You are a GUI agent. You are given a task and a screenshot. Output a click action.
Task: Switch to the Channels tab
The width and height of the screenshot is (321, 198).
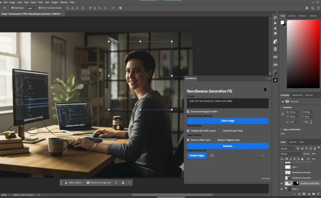point(293,142)
